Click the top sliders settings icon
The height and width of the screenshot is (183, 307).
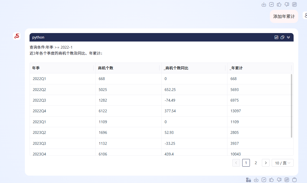(x=294, y=4)
